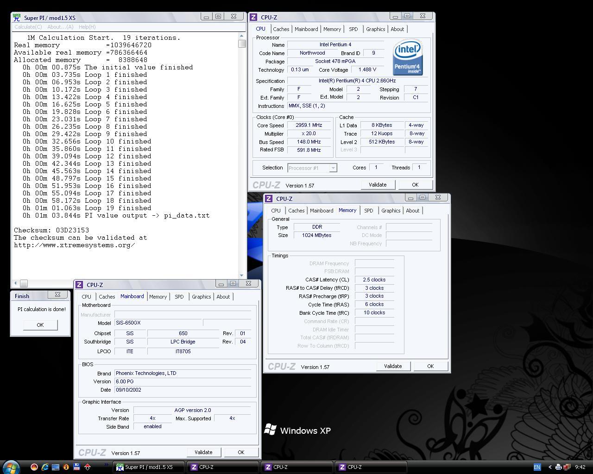This screenshot has width=593, height=474.
Task: Click Super PI vertical scrollbar up arrow
Action: point(242,36)
